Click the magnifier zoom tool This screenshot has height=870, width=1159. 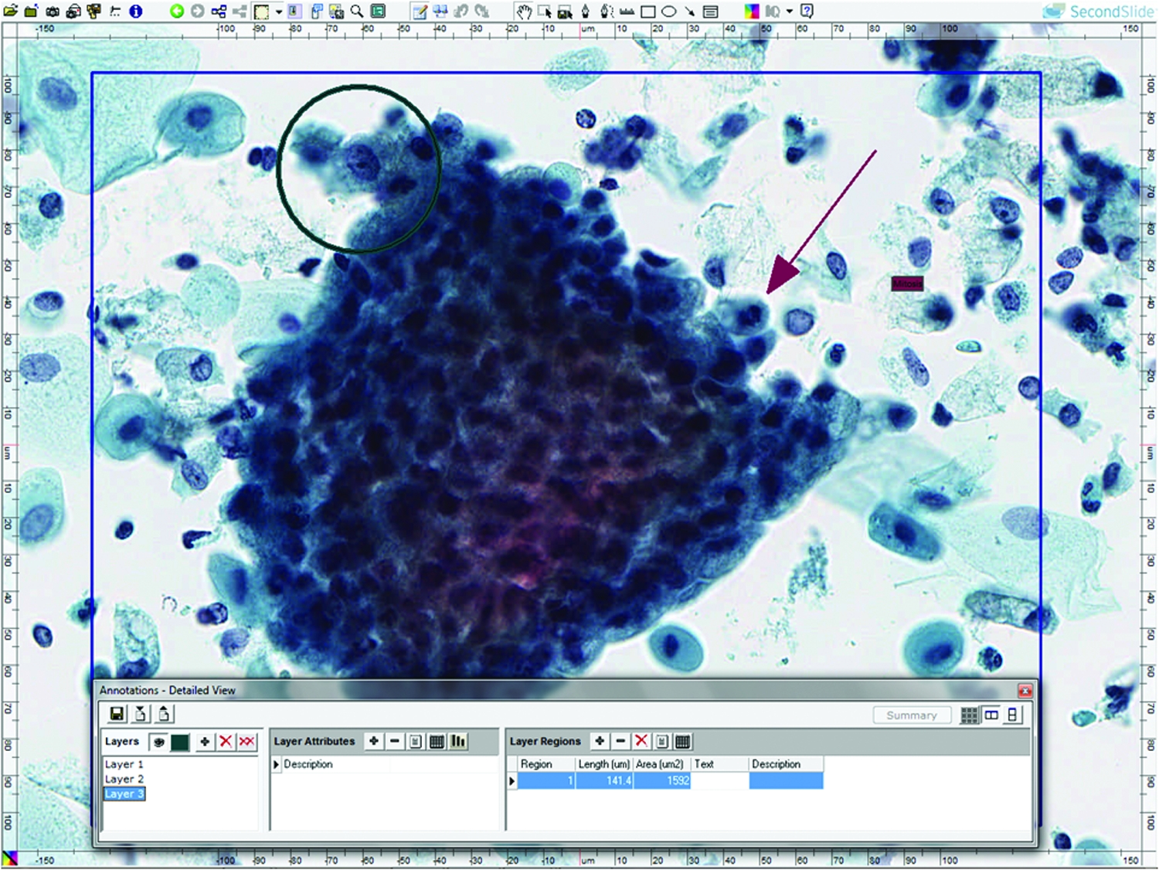357,12
